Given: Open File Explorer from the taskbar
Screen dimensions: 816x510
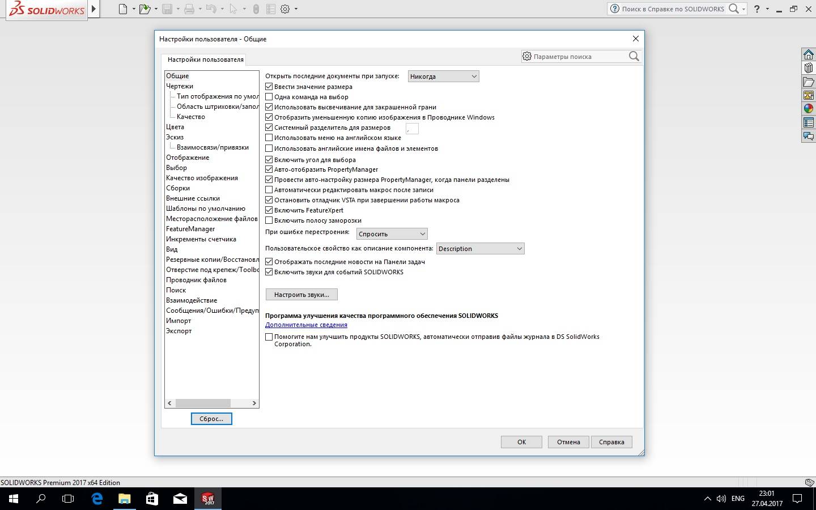Looking at the screenshot, I should pyautogui.click(x=125, y=499).
